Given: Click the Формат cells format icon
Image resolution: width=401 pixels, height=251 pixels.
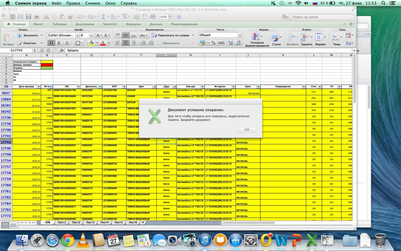Looking at the screenshot, I should point(320,39).
